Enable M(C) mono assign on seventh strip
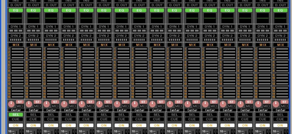This screenshot has height=134, width=292. coord(126,106)
